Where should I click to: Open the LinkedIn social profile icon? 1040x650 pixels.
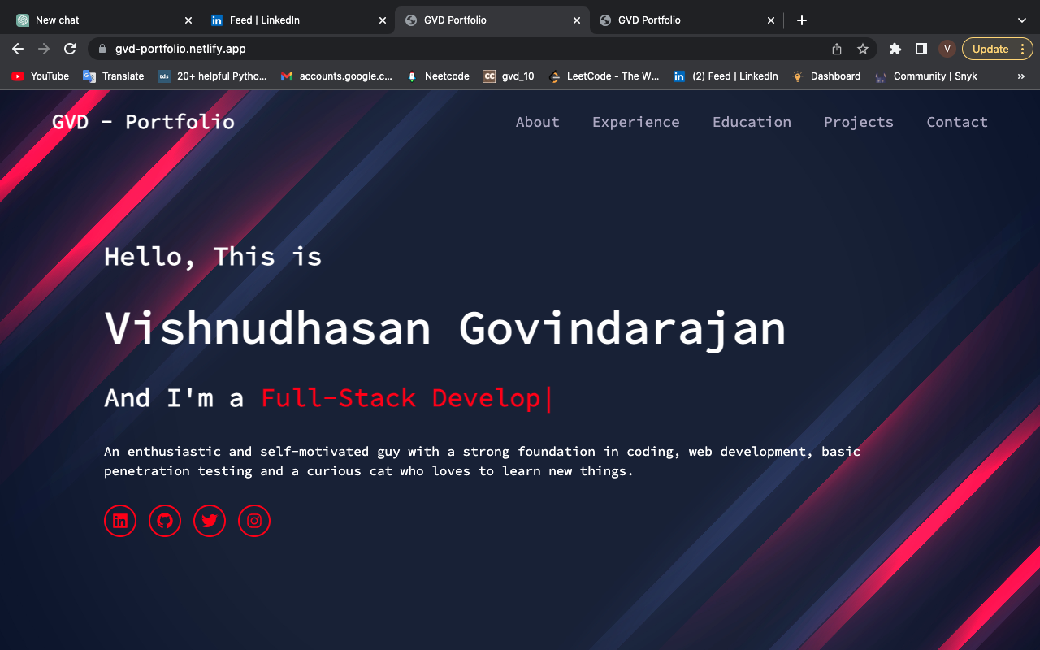point(120,521)
